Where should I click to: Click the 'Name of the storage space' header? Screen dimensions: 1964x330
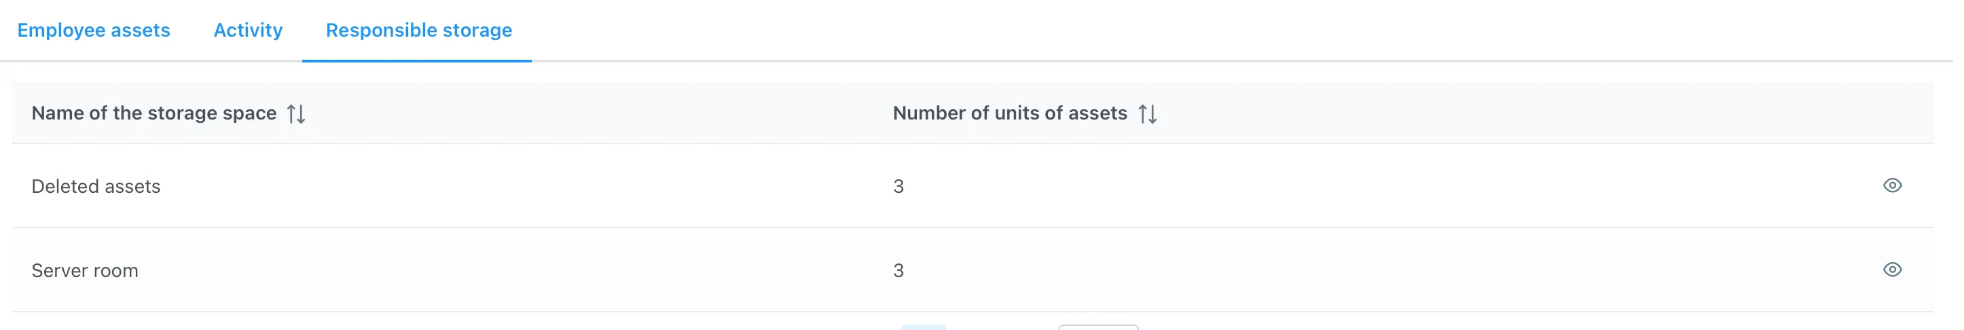tap(153, 113)
